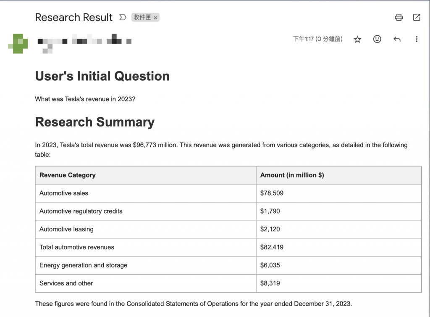Viewport: 430px width, 317px height.
Task: Click the Amount (in million $) header
Action: coord(292,175)
